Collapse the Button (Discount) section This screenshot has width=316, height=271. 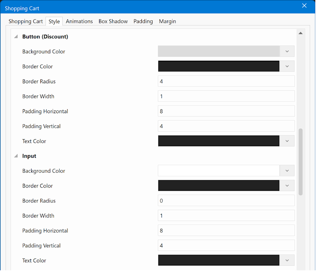tap(16, 37)
